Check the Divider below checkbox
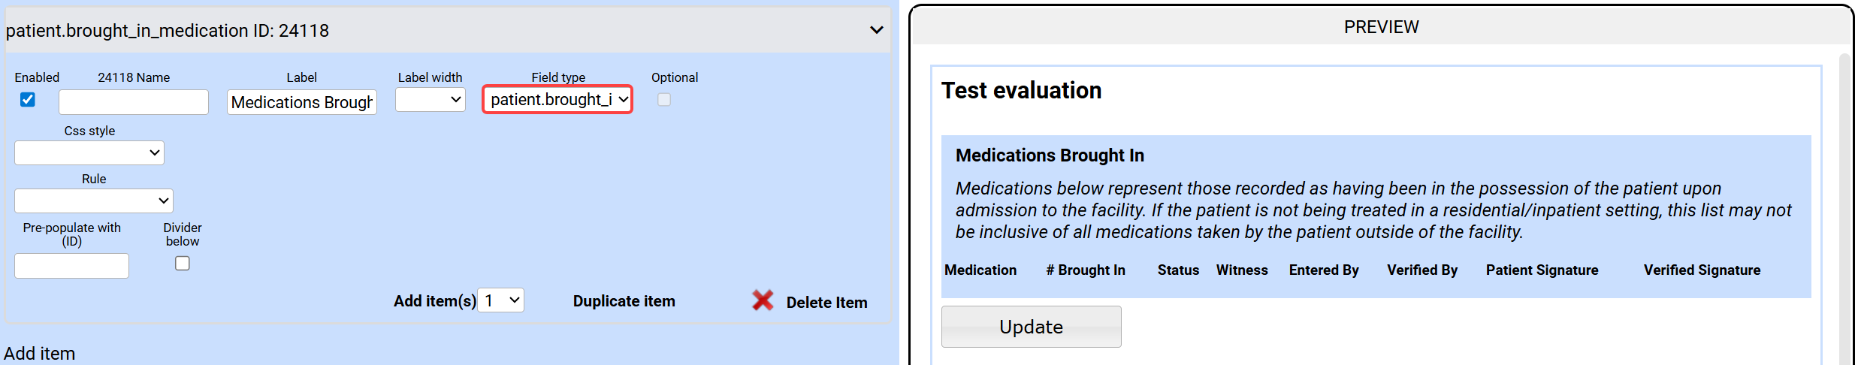Screen dimensions: 1855x365 point(183,264)
